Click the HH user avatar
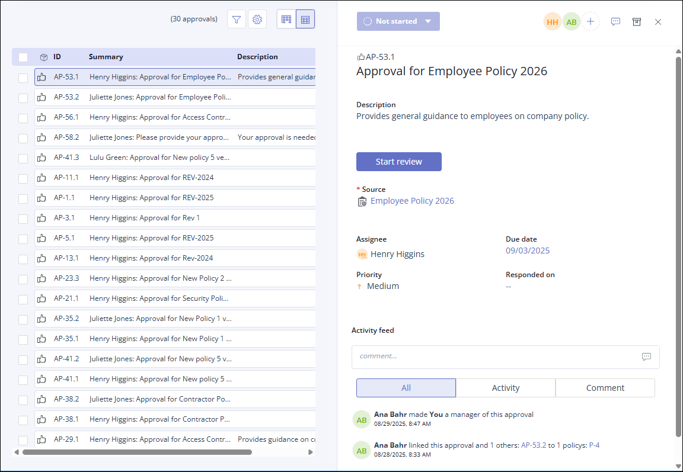 pyautogui.click(x=552, y=22)
